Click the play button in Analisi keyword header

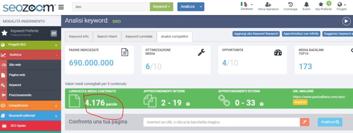click(x=346, y=21)
